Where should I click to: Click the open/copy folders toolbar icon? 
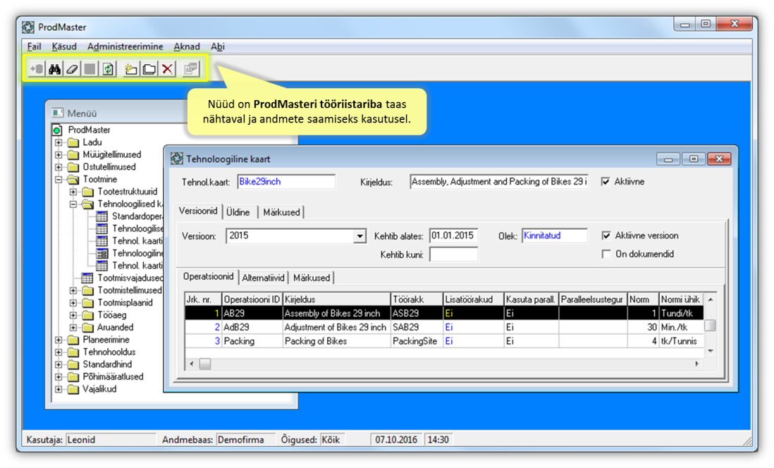[x=149, y=69]
